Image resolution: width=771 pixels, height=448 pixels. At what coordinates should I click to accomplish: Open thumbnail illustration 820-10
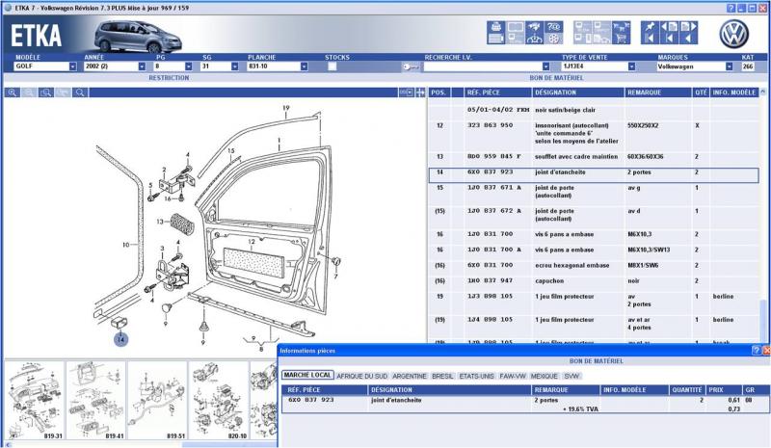pyautogui.click(x=219, y=400)
